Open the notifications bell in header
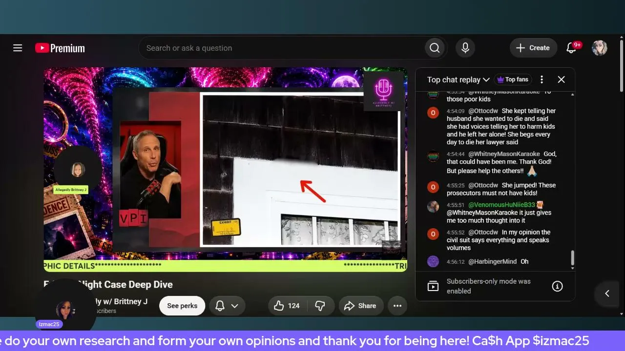 [571, 48]
